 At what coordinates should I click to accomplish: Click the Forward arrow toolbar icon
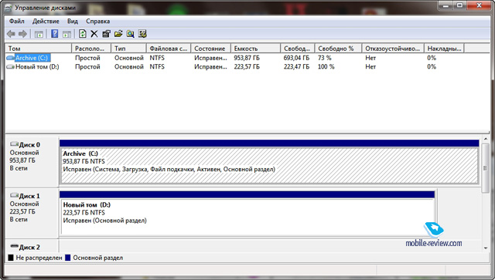tap(22, 34)
